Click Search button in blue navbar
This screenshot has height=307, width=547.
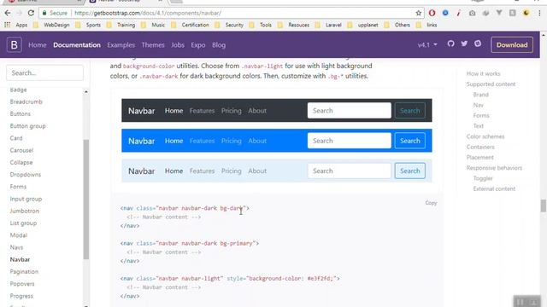410,141
